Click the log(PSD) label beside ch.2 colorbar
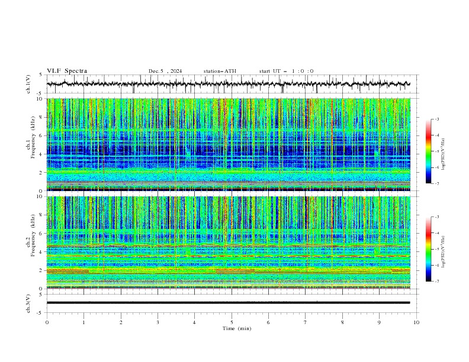The height and width of the screenshot is (362, 469). [443, 251]
